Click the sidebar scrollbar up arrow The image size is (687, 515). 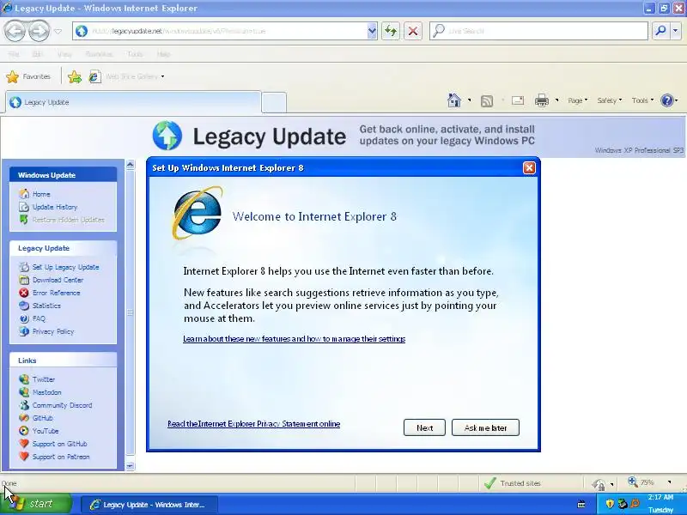pyautogui.click(x=131, y=165)
